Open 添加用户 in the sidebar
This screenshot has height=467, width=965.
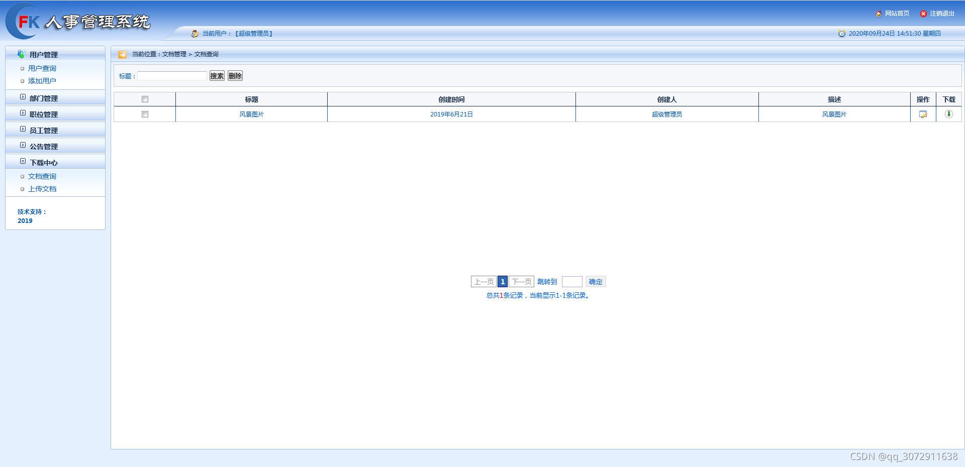click(x=42, y=81)
